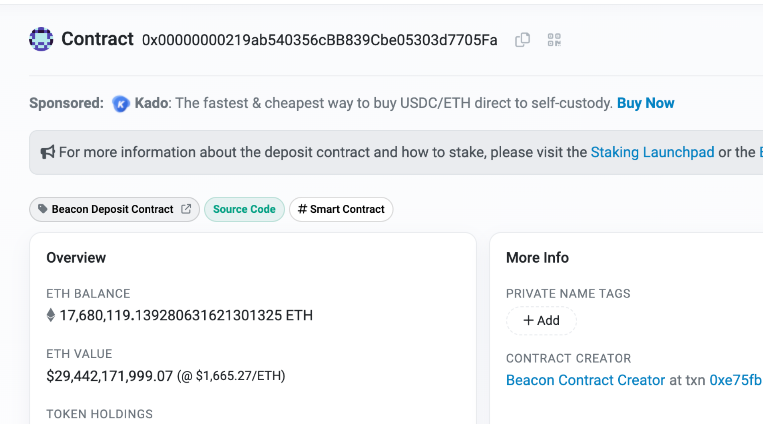Open the Beacon Contract Creator address

[585, 380]
